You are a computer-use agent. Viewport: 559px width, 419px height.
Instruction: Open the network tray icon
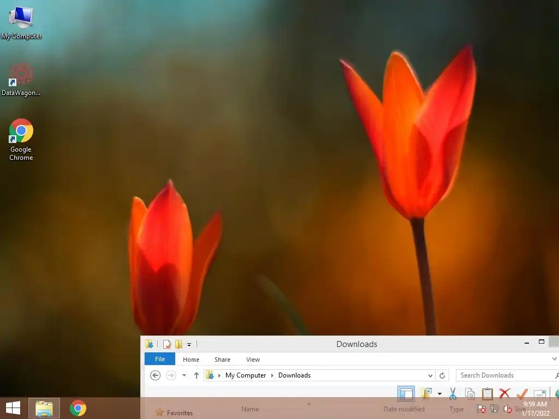coord(494,409)
